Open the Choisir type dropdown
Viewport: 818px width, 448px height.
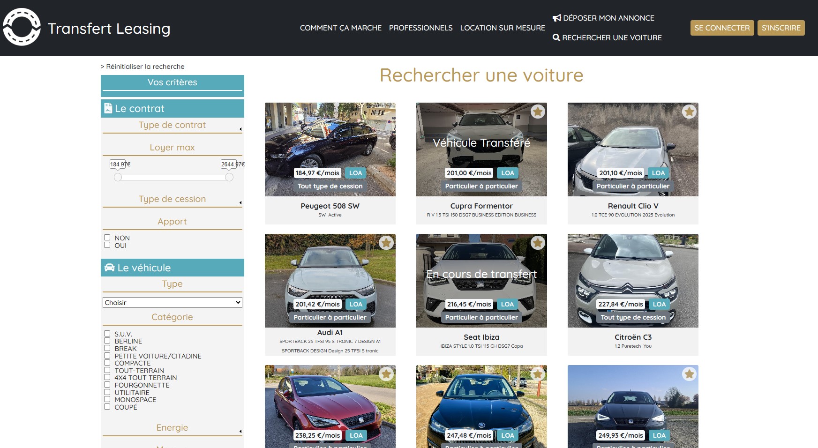(x=172, y=302)
